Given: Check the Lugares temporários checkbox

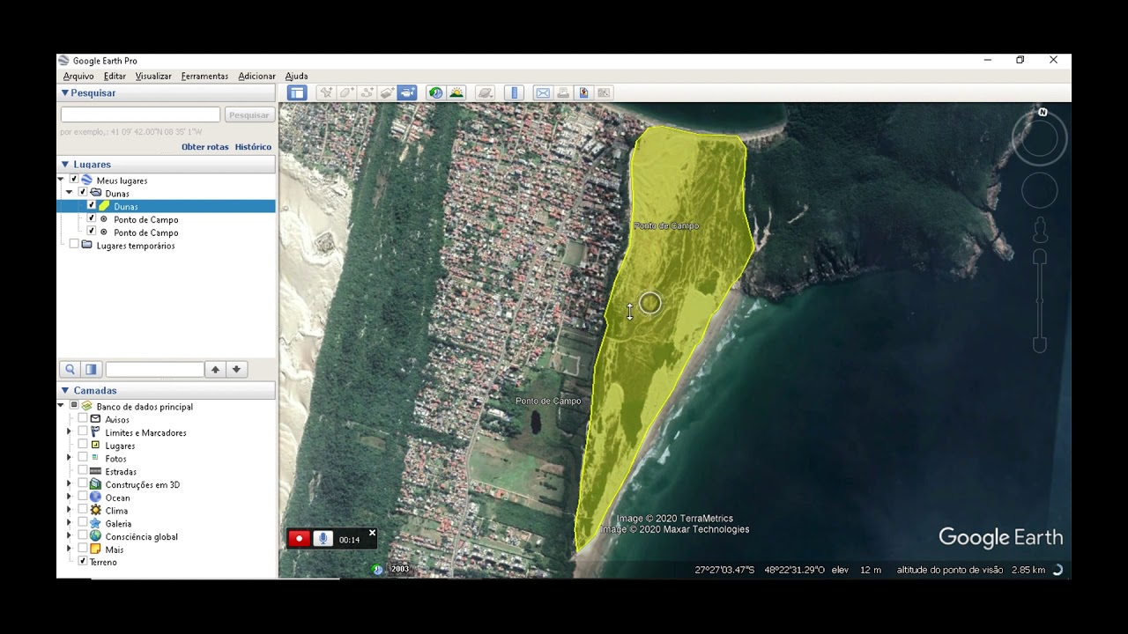Looking at the screenshot, I should [x=74, y=245].
